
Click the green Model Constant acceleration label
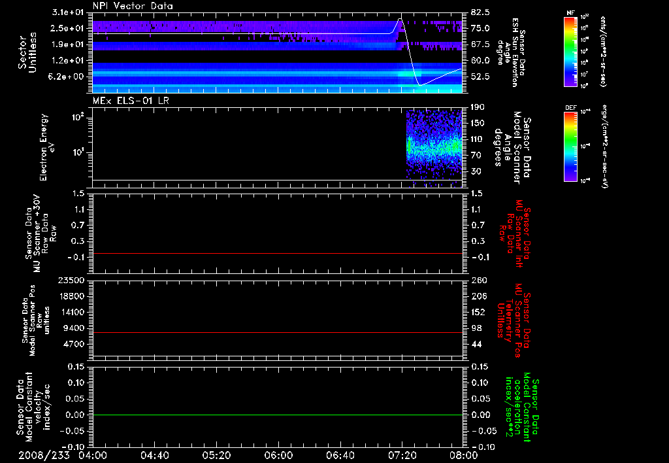521,407
